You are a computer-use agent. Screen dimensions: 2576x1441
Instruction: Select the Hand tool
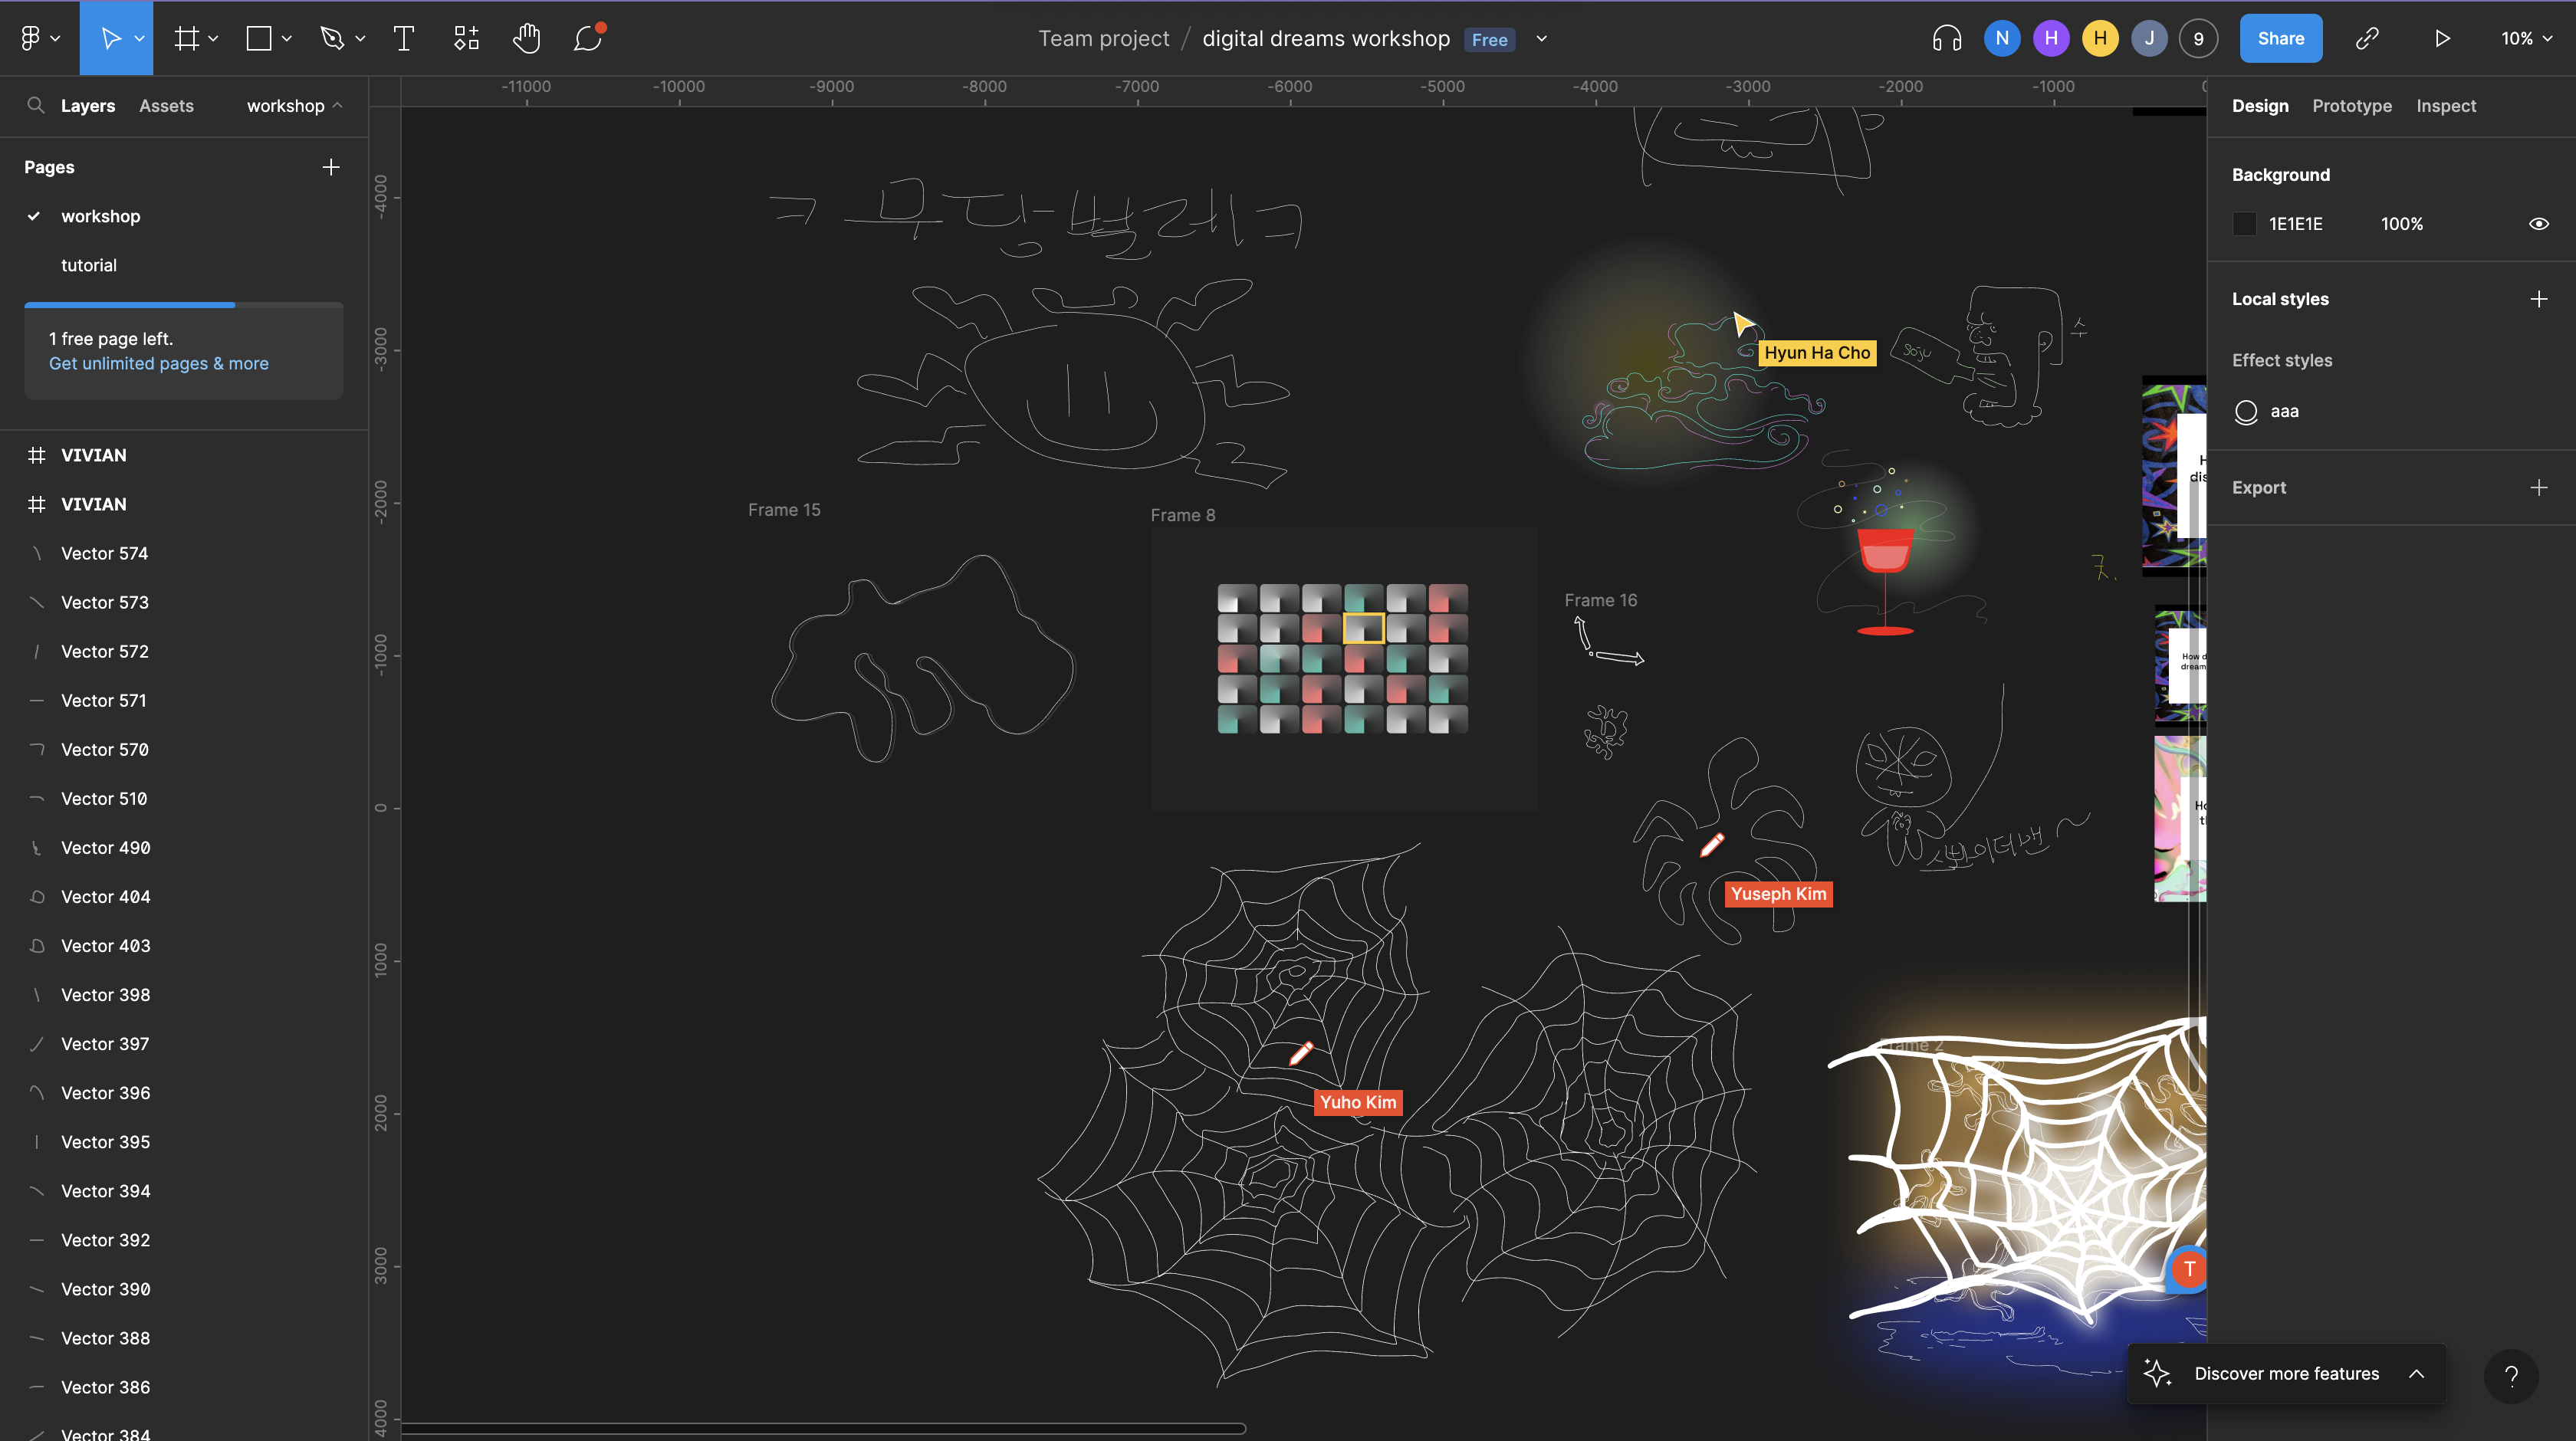point(526,38)
